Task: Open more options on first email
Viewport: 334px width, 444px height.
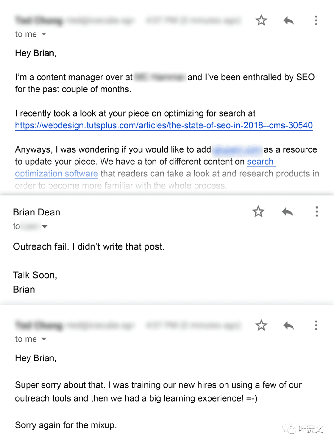Action: 316,20
